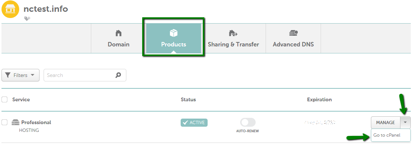Switch to the Domain tab
Image resolution: width=413 pixels, height=144 pixels.
119,38
